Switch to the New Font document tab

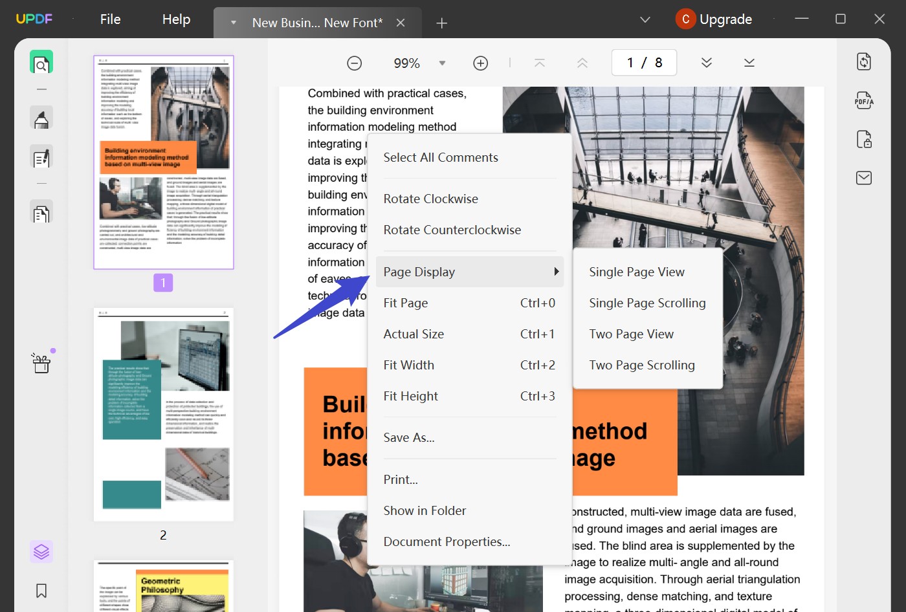317,23
